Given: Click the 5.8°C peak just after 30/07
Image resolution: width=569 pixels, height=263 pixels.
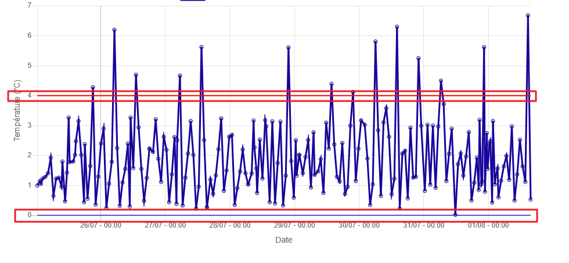Looking at the screenshot, I should (376, 42).
